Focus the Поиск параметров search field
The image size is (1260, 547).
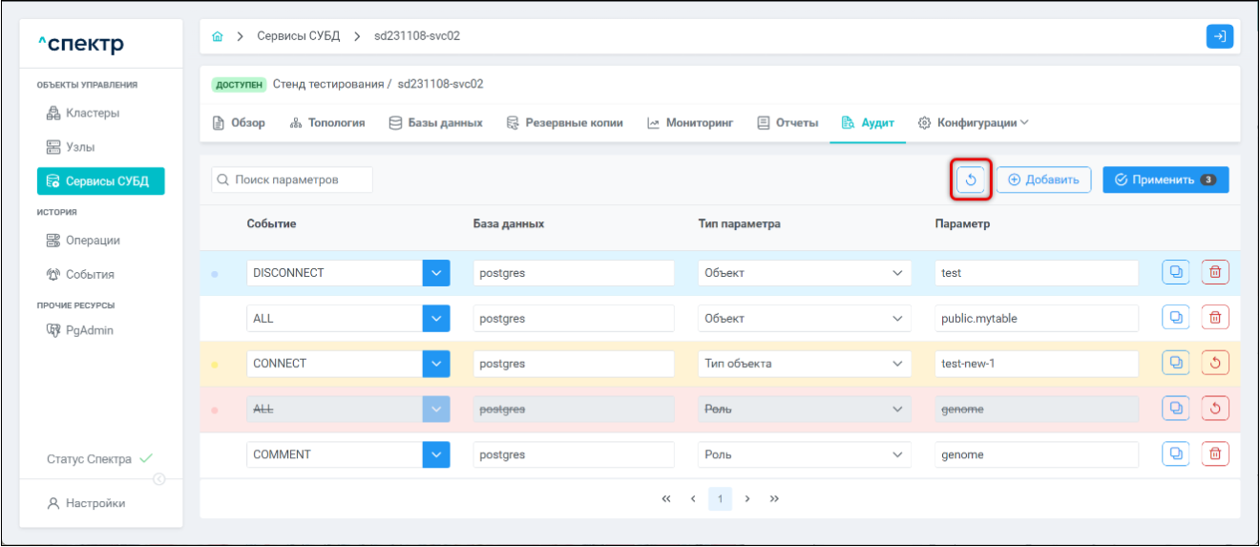292,179
